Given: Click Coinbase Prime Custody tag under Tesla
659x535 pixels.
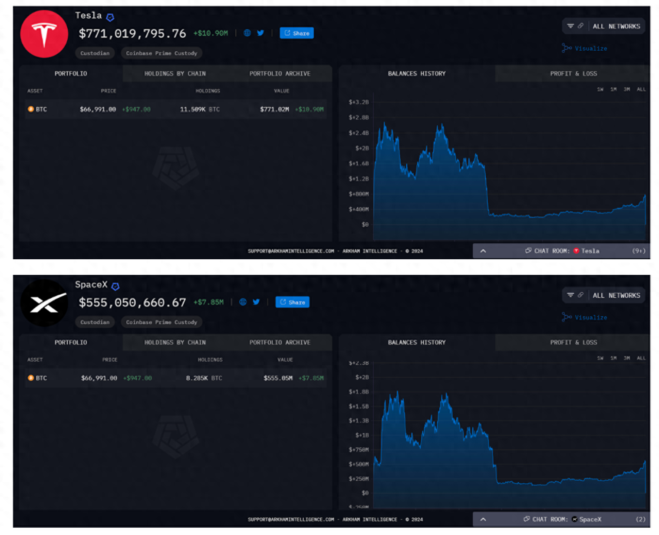Looking at the screenshot, I should (x=161, y=53).
